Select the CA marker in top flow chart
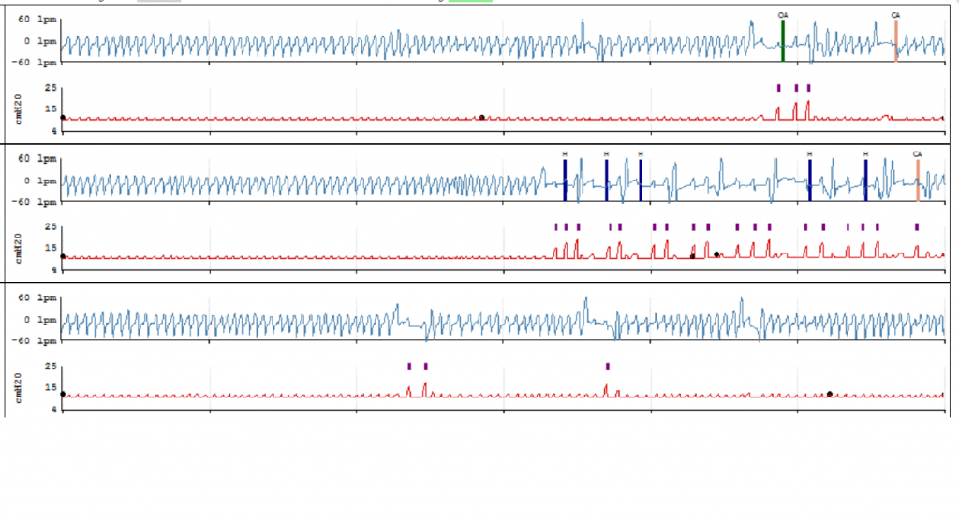The height and width of the screenshot is (520, 959). 896,40
